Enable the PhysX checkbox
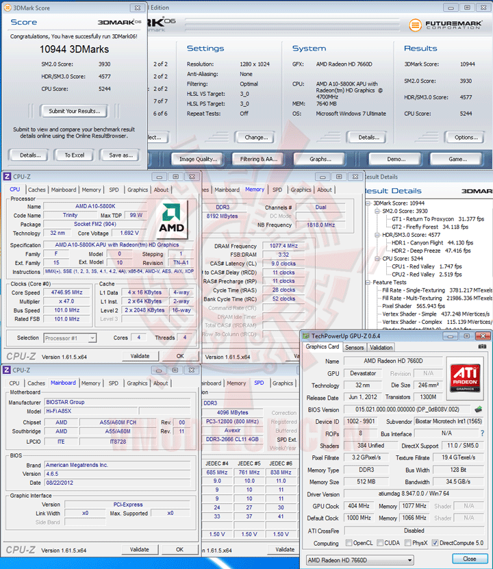The width and height of the screenshot is (493, 569). [407, 543]
